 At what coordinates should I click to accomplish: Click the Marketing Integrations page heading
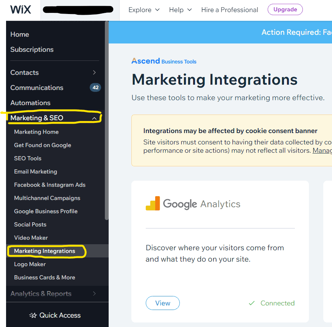click(x=215, y=80)
